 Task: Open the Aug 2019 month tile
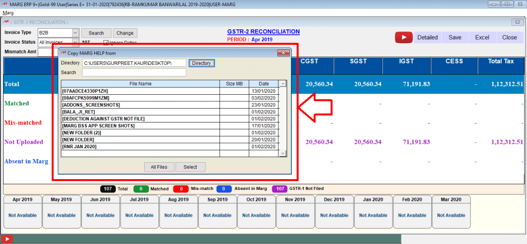tap(179, 212)
